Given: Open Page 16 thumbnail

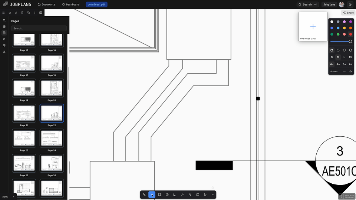Looking at the screenshot, I should click(52, 40).
